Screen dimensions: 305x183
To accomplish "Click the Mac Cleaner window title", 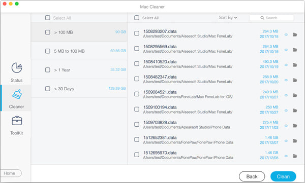I will (152, 7).
